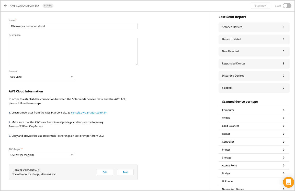Click the Networked Device row label
The width and height of the screenshot is (295, 191).
[x=233, y=189]
